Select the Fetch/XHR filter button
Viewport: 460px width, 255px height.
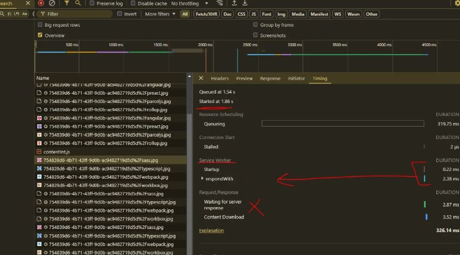tap(206, 14)
